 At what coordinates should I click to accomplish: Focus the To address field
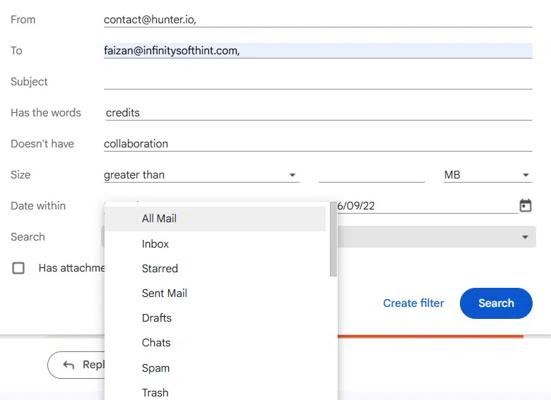pos(318,51)
